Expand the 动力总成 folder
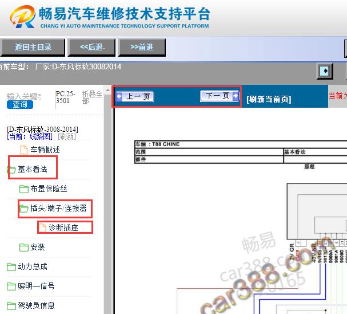The image size is (347, 314). (33, 266)
